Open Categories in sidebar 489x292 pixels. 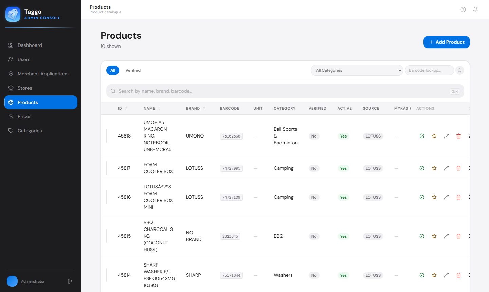coord(41,131)
